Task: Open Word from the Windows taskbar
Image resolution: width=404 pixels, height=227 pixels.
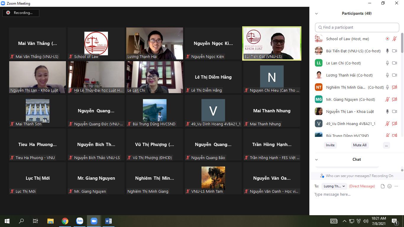Action: pos(108,221)
